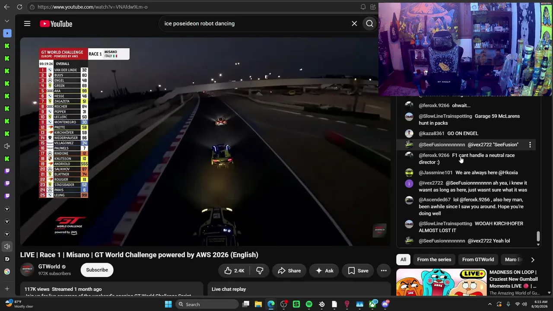Open more actions three-dot menu below the video
This screenshot has height=311, width=553.
[x=384, y=271]
